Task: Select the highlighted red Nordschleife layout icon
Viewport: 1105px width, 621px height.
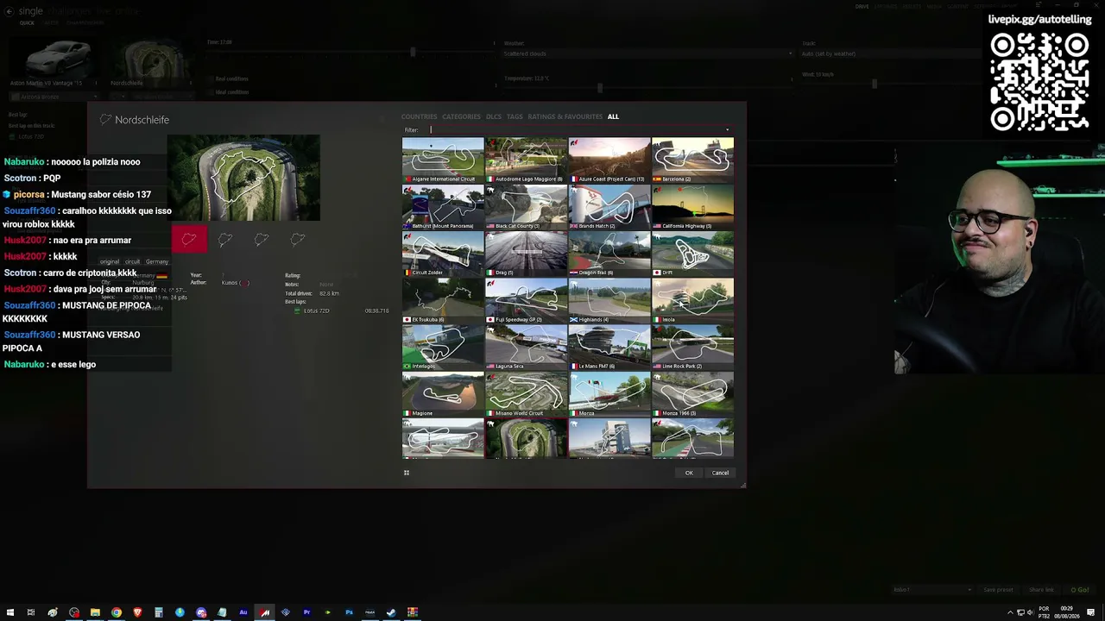Action: point(189,239)
